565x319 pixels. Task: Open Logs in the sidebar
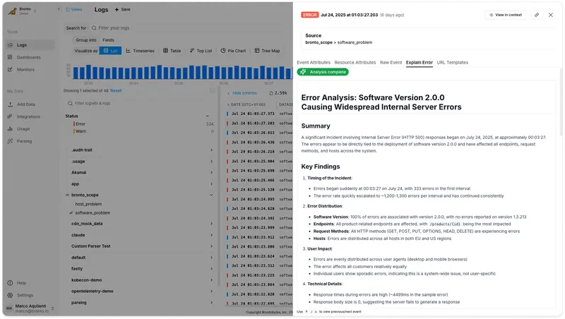coord(30,45)
